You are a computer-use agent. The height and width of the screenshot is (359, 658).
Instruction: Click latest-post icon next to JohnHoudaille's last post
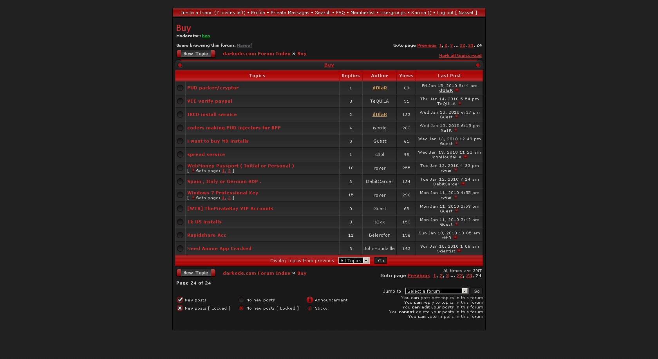click(465, 157)
